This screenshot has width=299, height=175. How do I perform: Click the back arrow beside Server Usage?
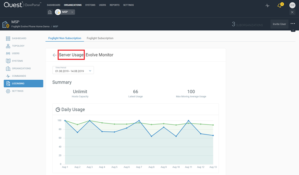[x=54, y=55]
